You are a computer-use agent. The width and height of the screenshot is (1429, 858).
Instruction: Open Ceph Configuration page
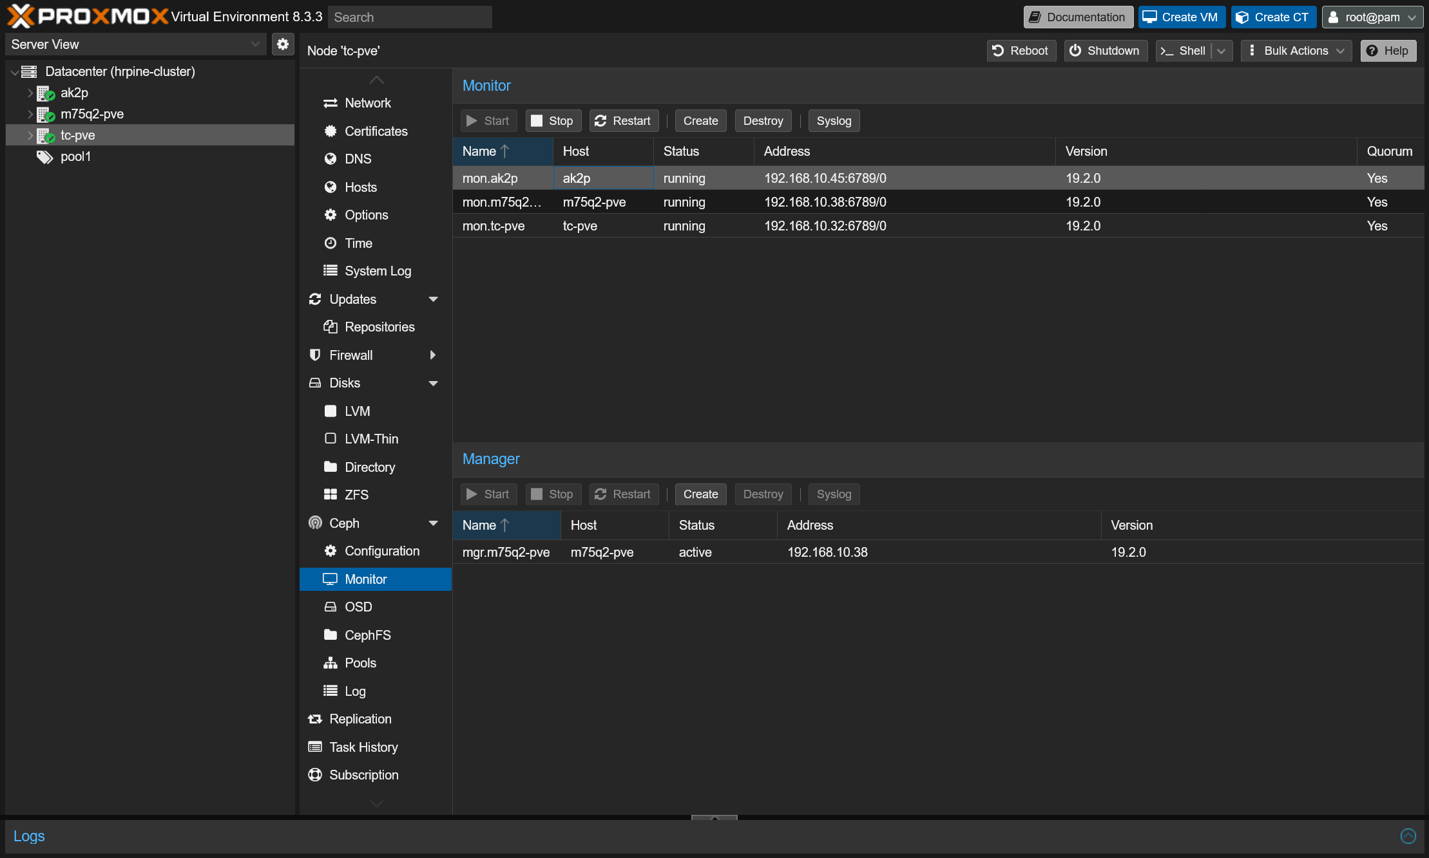tap(376, 551)
